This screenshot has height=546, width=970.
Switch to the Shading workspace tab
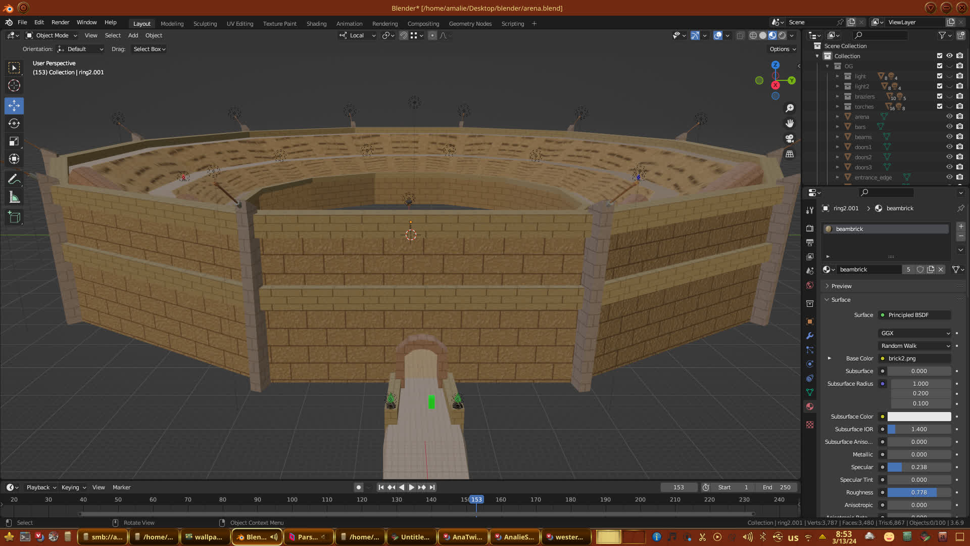(x=316, y=24)
